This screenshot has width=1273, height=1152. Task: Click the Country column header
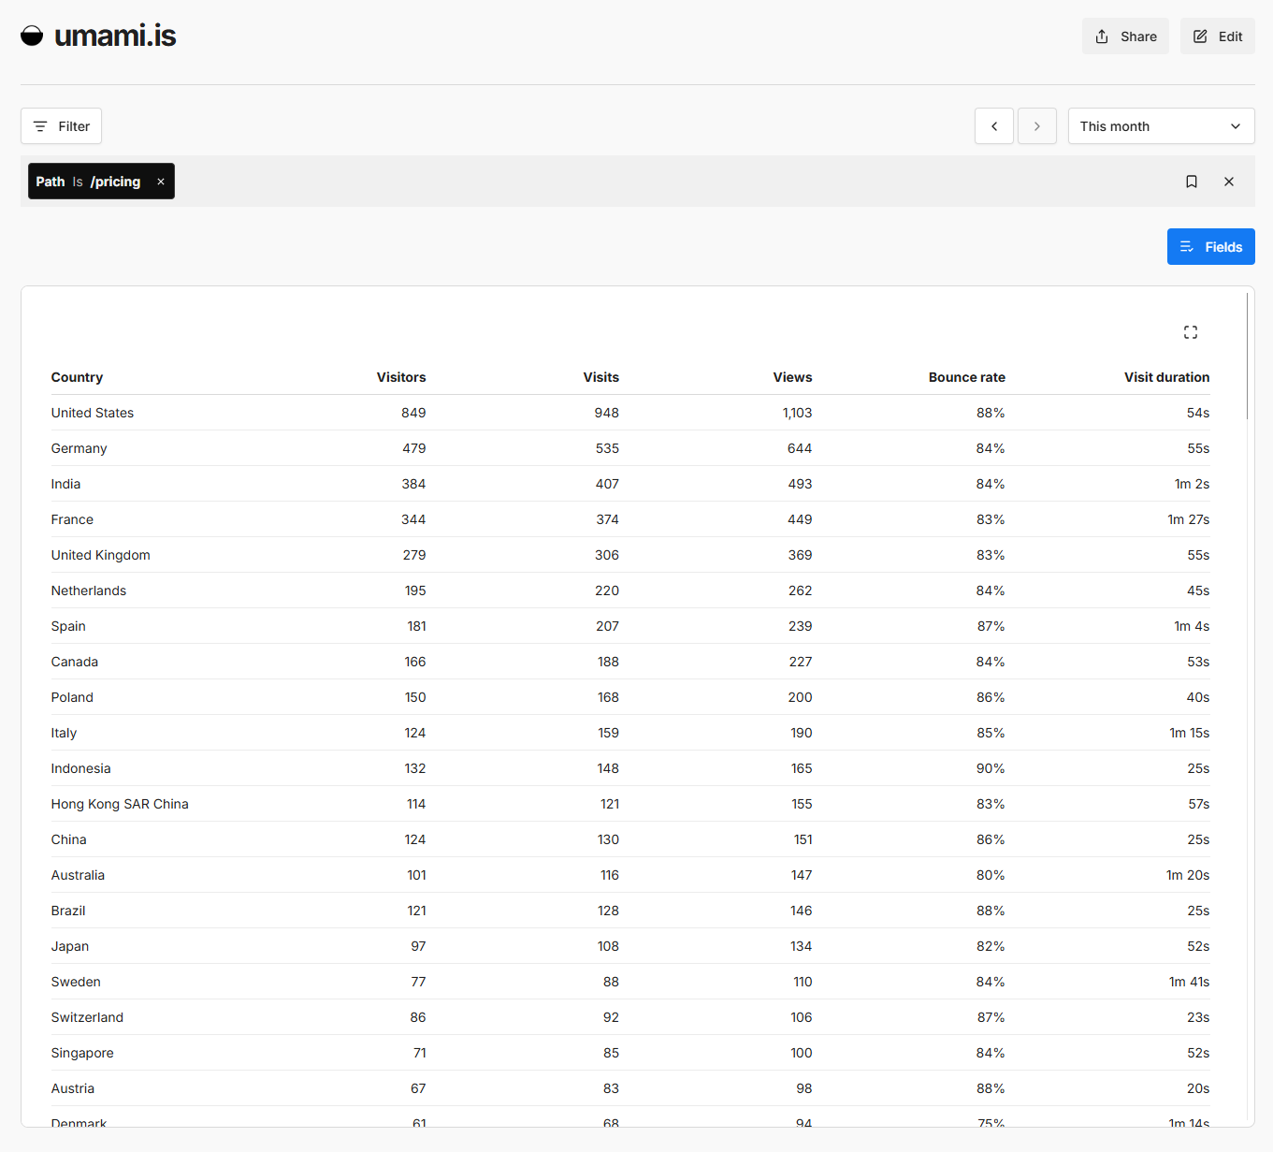point(77,377)
